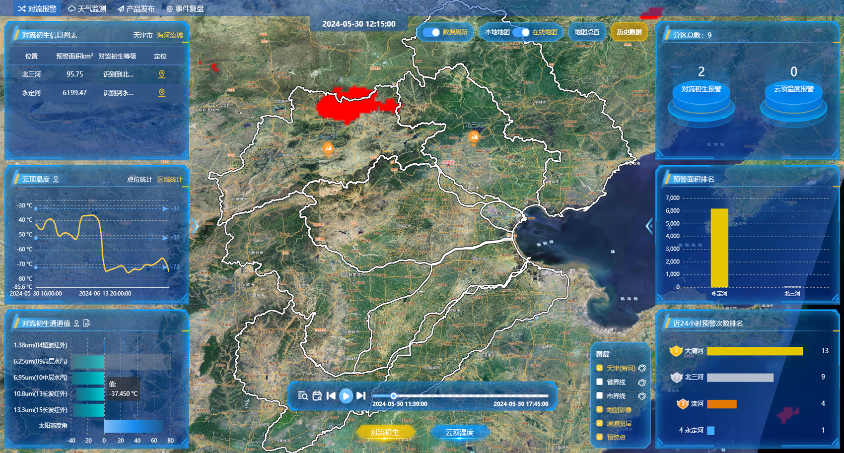Select the 云顶温度 button below the timeline

coord(459,432)
